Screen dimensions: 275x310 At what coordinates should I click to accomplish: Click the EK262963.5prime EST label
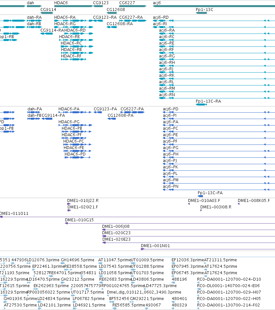[x=51, y=286]
